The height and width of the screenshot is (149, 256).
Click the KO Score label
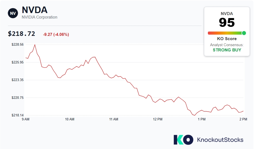pyautogui.click(x=227, y=39)
